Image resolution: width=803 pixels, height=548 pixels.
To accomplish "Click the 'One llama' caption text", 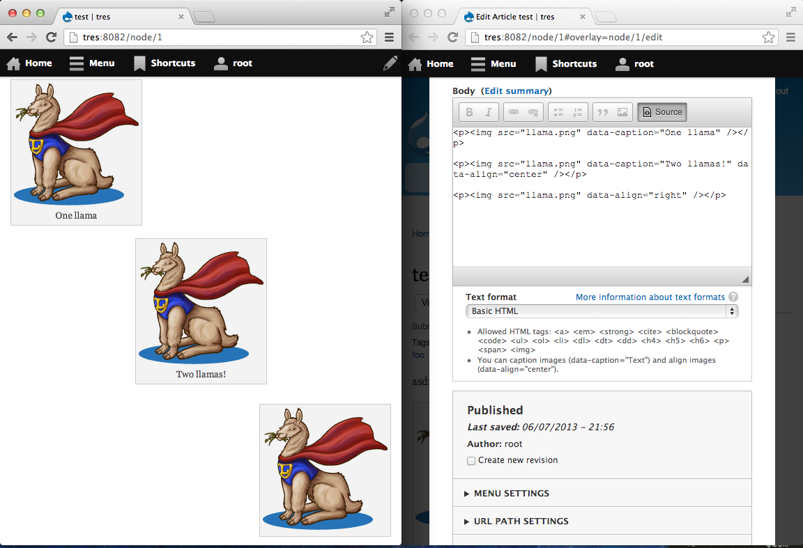I will [76, 215].
